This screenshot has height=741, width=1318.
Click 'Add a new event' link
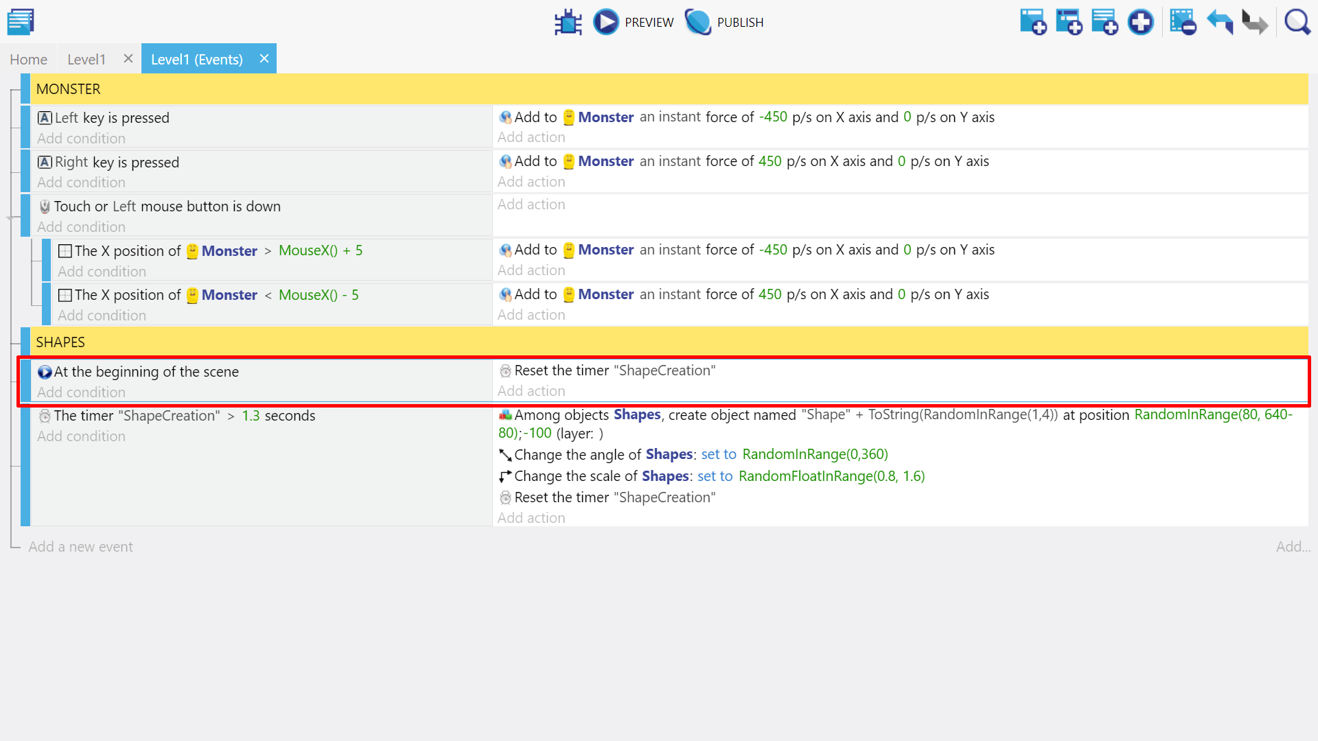click(x=80, y=547)
